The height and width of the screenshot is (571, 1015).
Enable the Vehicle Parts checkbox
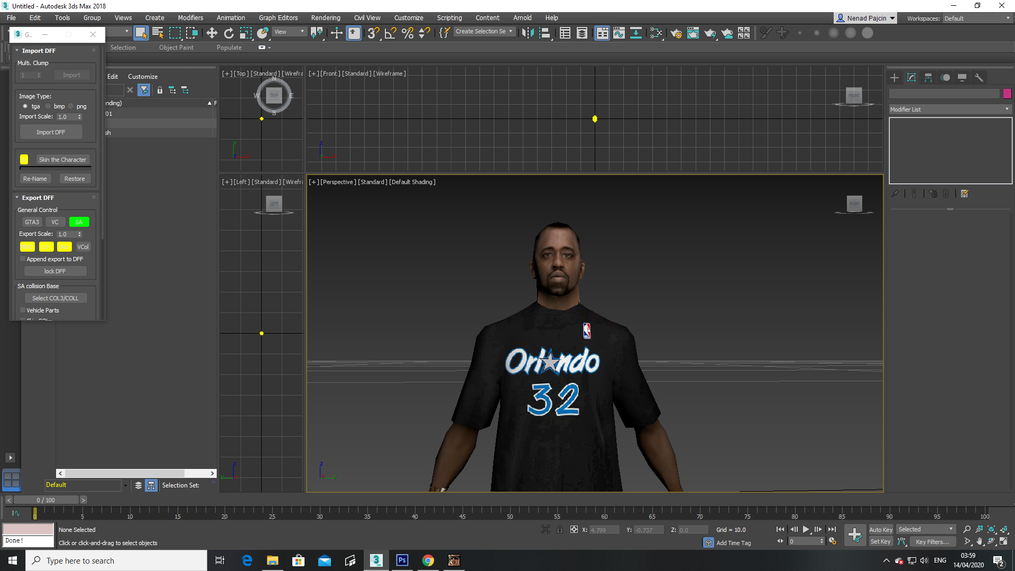pyautogui.click(x=23, y=310)
